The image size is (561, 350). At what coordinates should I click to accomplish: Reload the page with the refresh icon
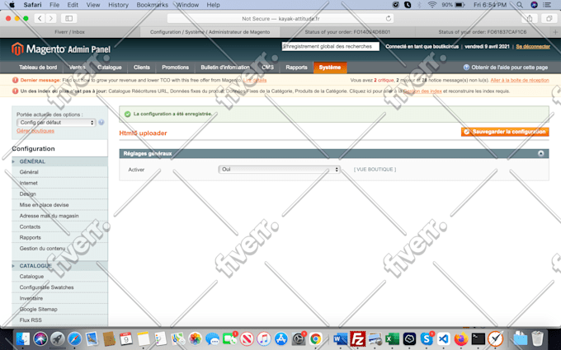coord(389,18)
